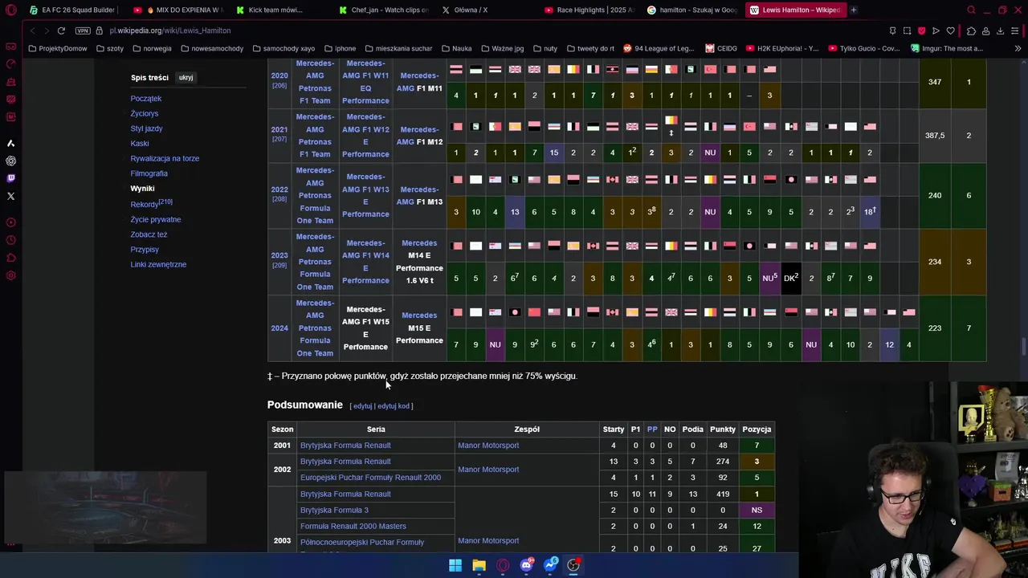Switch to hamilton Google search tab
This screenshot has width=1028, height=578.
[691, 10]
